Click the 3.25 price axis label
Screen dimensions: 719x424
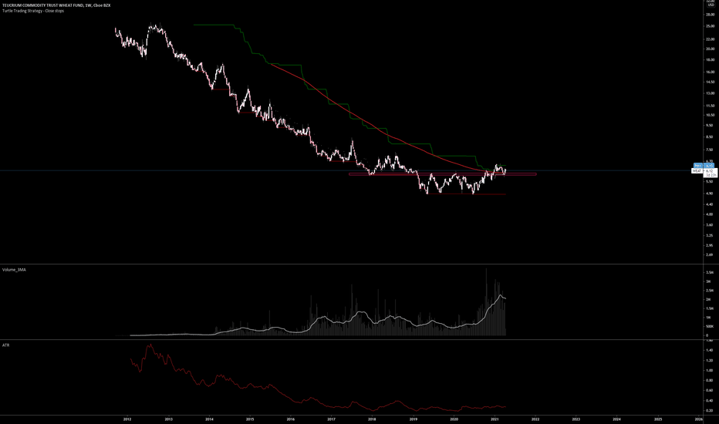pyautogui.click(x=710, y=236)
